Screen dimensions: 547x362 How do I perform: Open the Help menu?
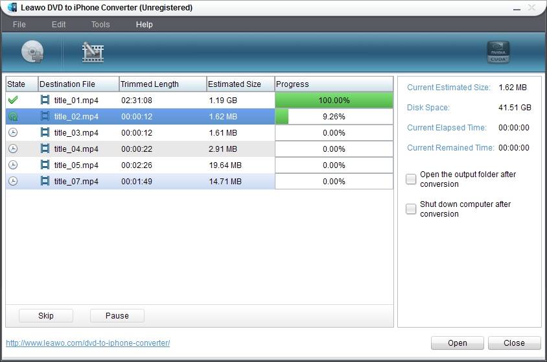tap(144, 25)
